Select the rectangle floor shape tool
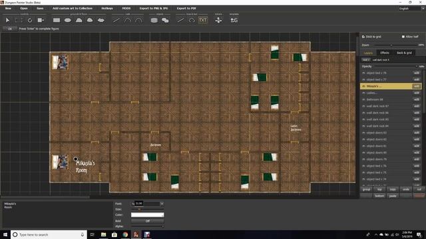The width and height of the screenshot is (426, 239). 57,21
